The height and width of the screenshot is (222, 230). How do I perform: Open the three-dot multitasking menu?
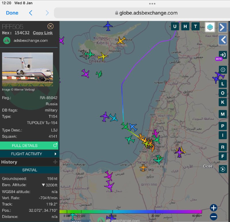coord(152,4)
